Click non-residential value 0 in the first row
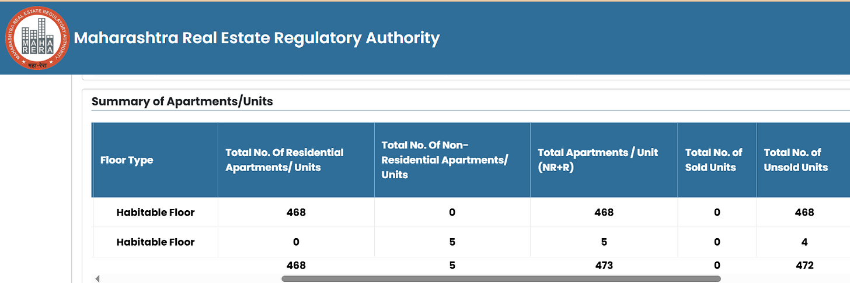 tap(452, 213)
